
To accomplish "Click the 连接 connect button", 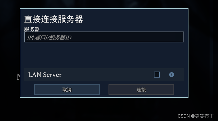I will (141, 89).
